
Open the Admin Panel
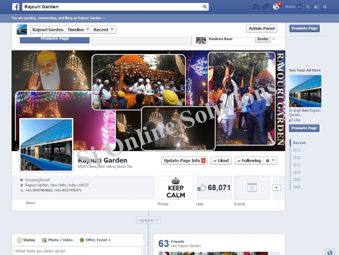pos(262,28)
